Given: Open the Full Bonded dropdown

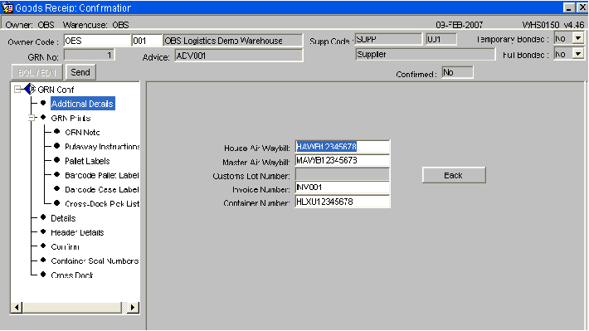Looking at the screenshot, I should (x=578, y=54).
